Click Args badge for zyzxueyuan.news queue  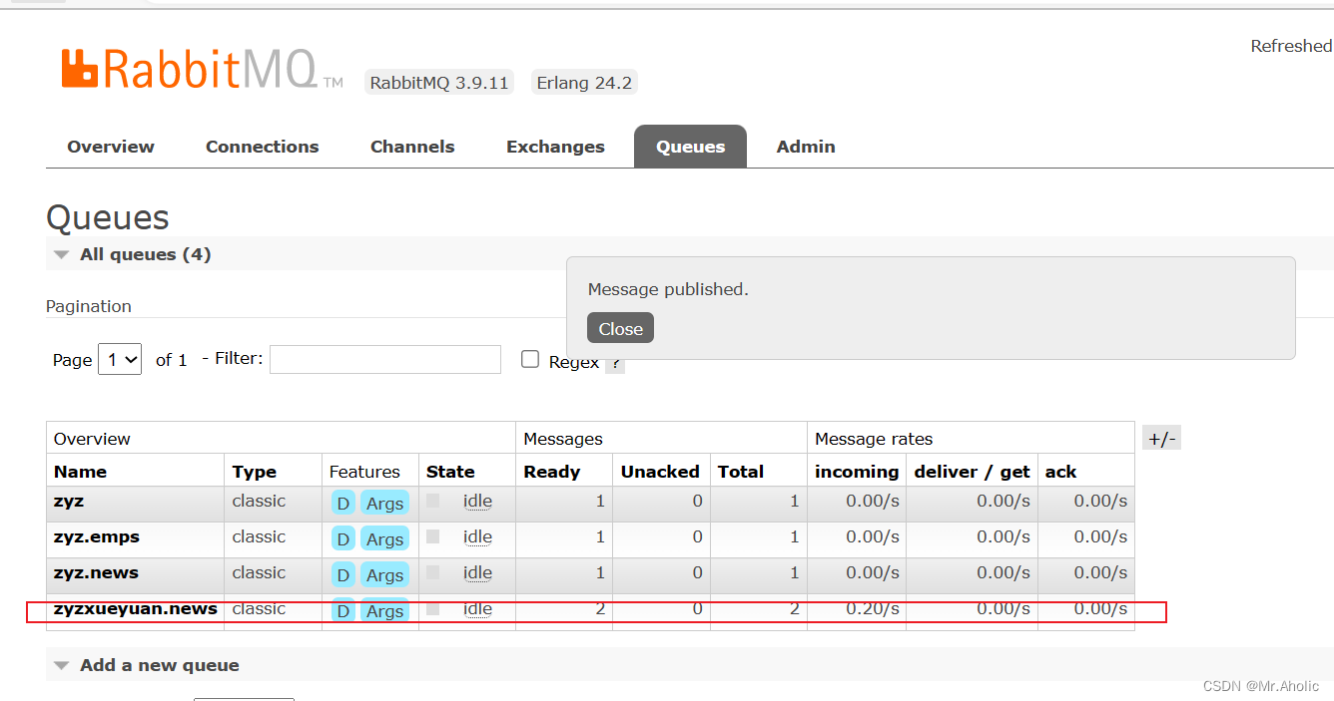pos(384,610)
